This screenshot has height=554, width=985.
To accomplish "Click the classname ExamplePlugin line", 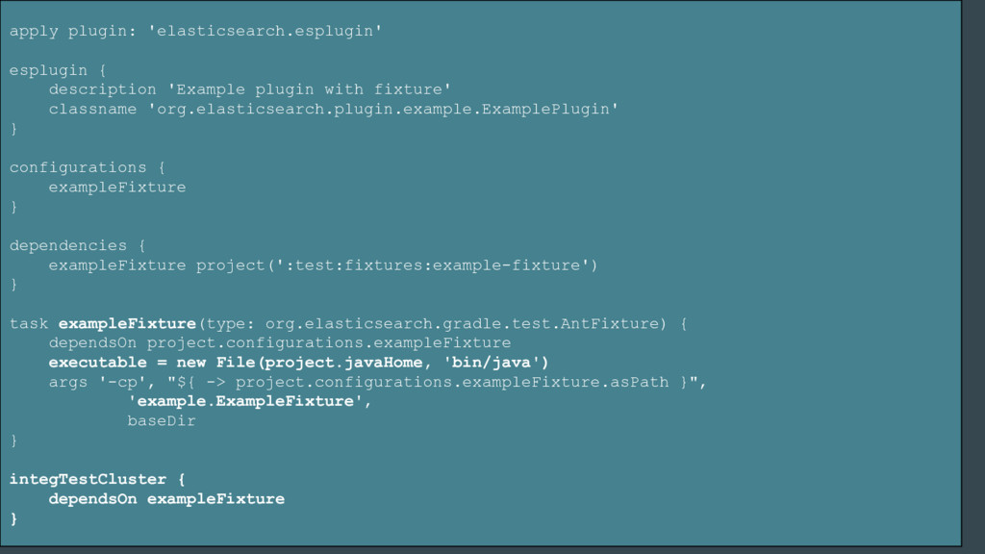I will coord(333,109).
